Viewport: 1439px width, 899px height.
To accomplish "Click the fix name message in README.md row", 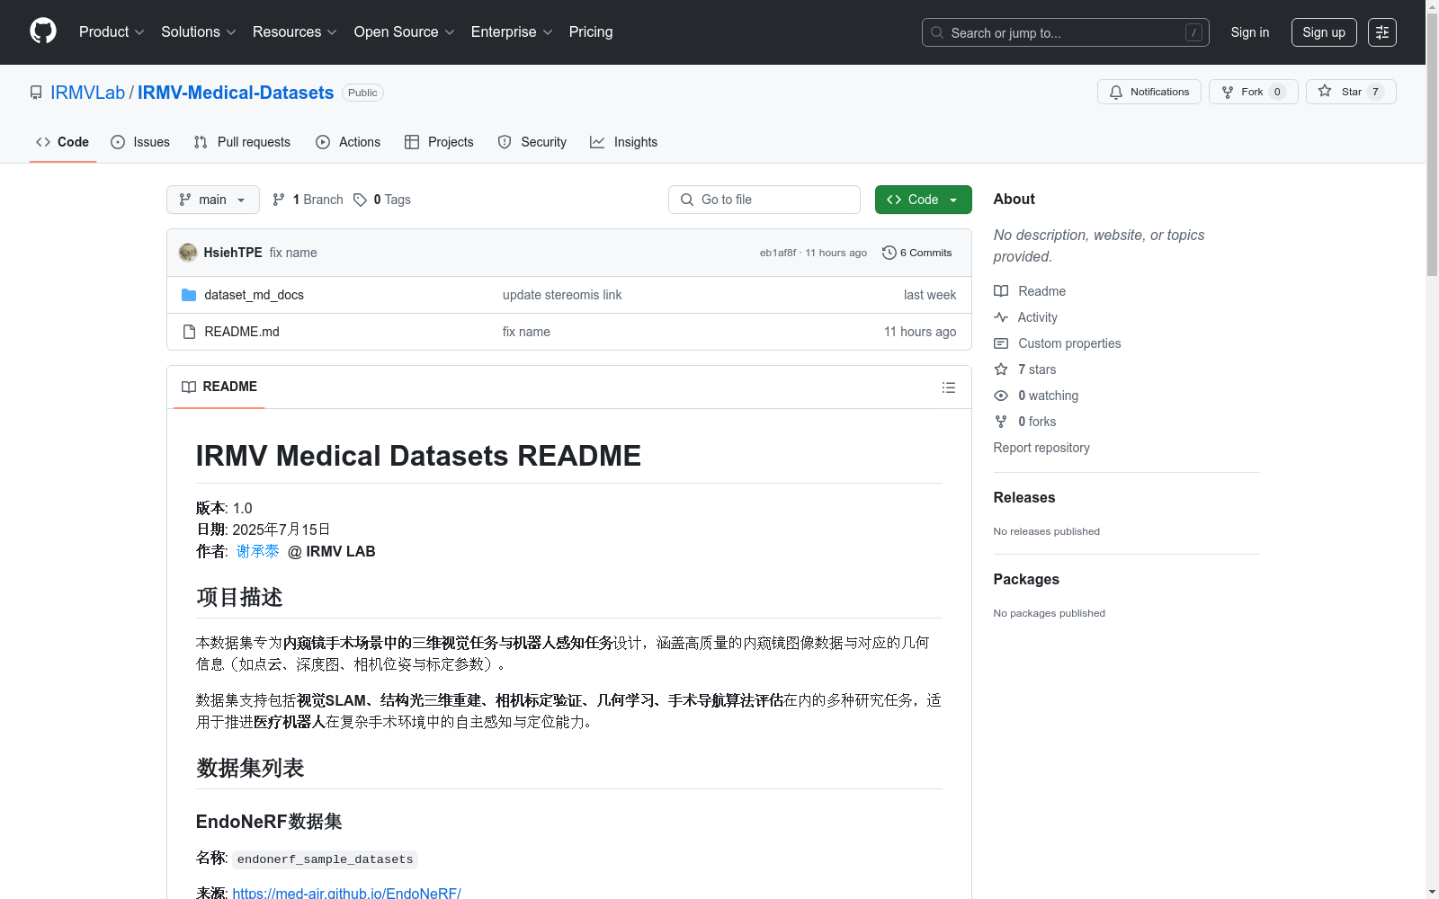I will 526,332.
